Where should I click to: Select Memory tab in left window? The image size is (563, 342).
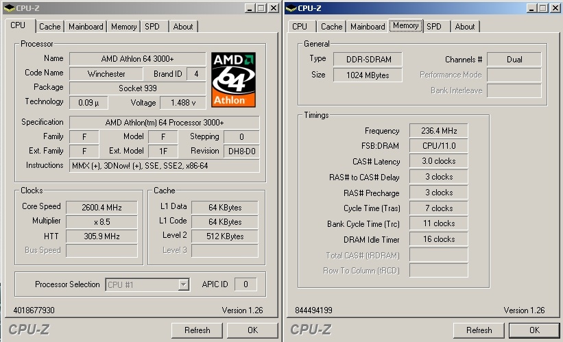[123, 27]
